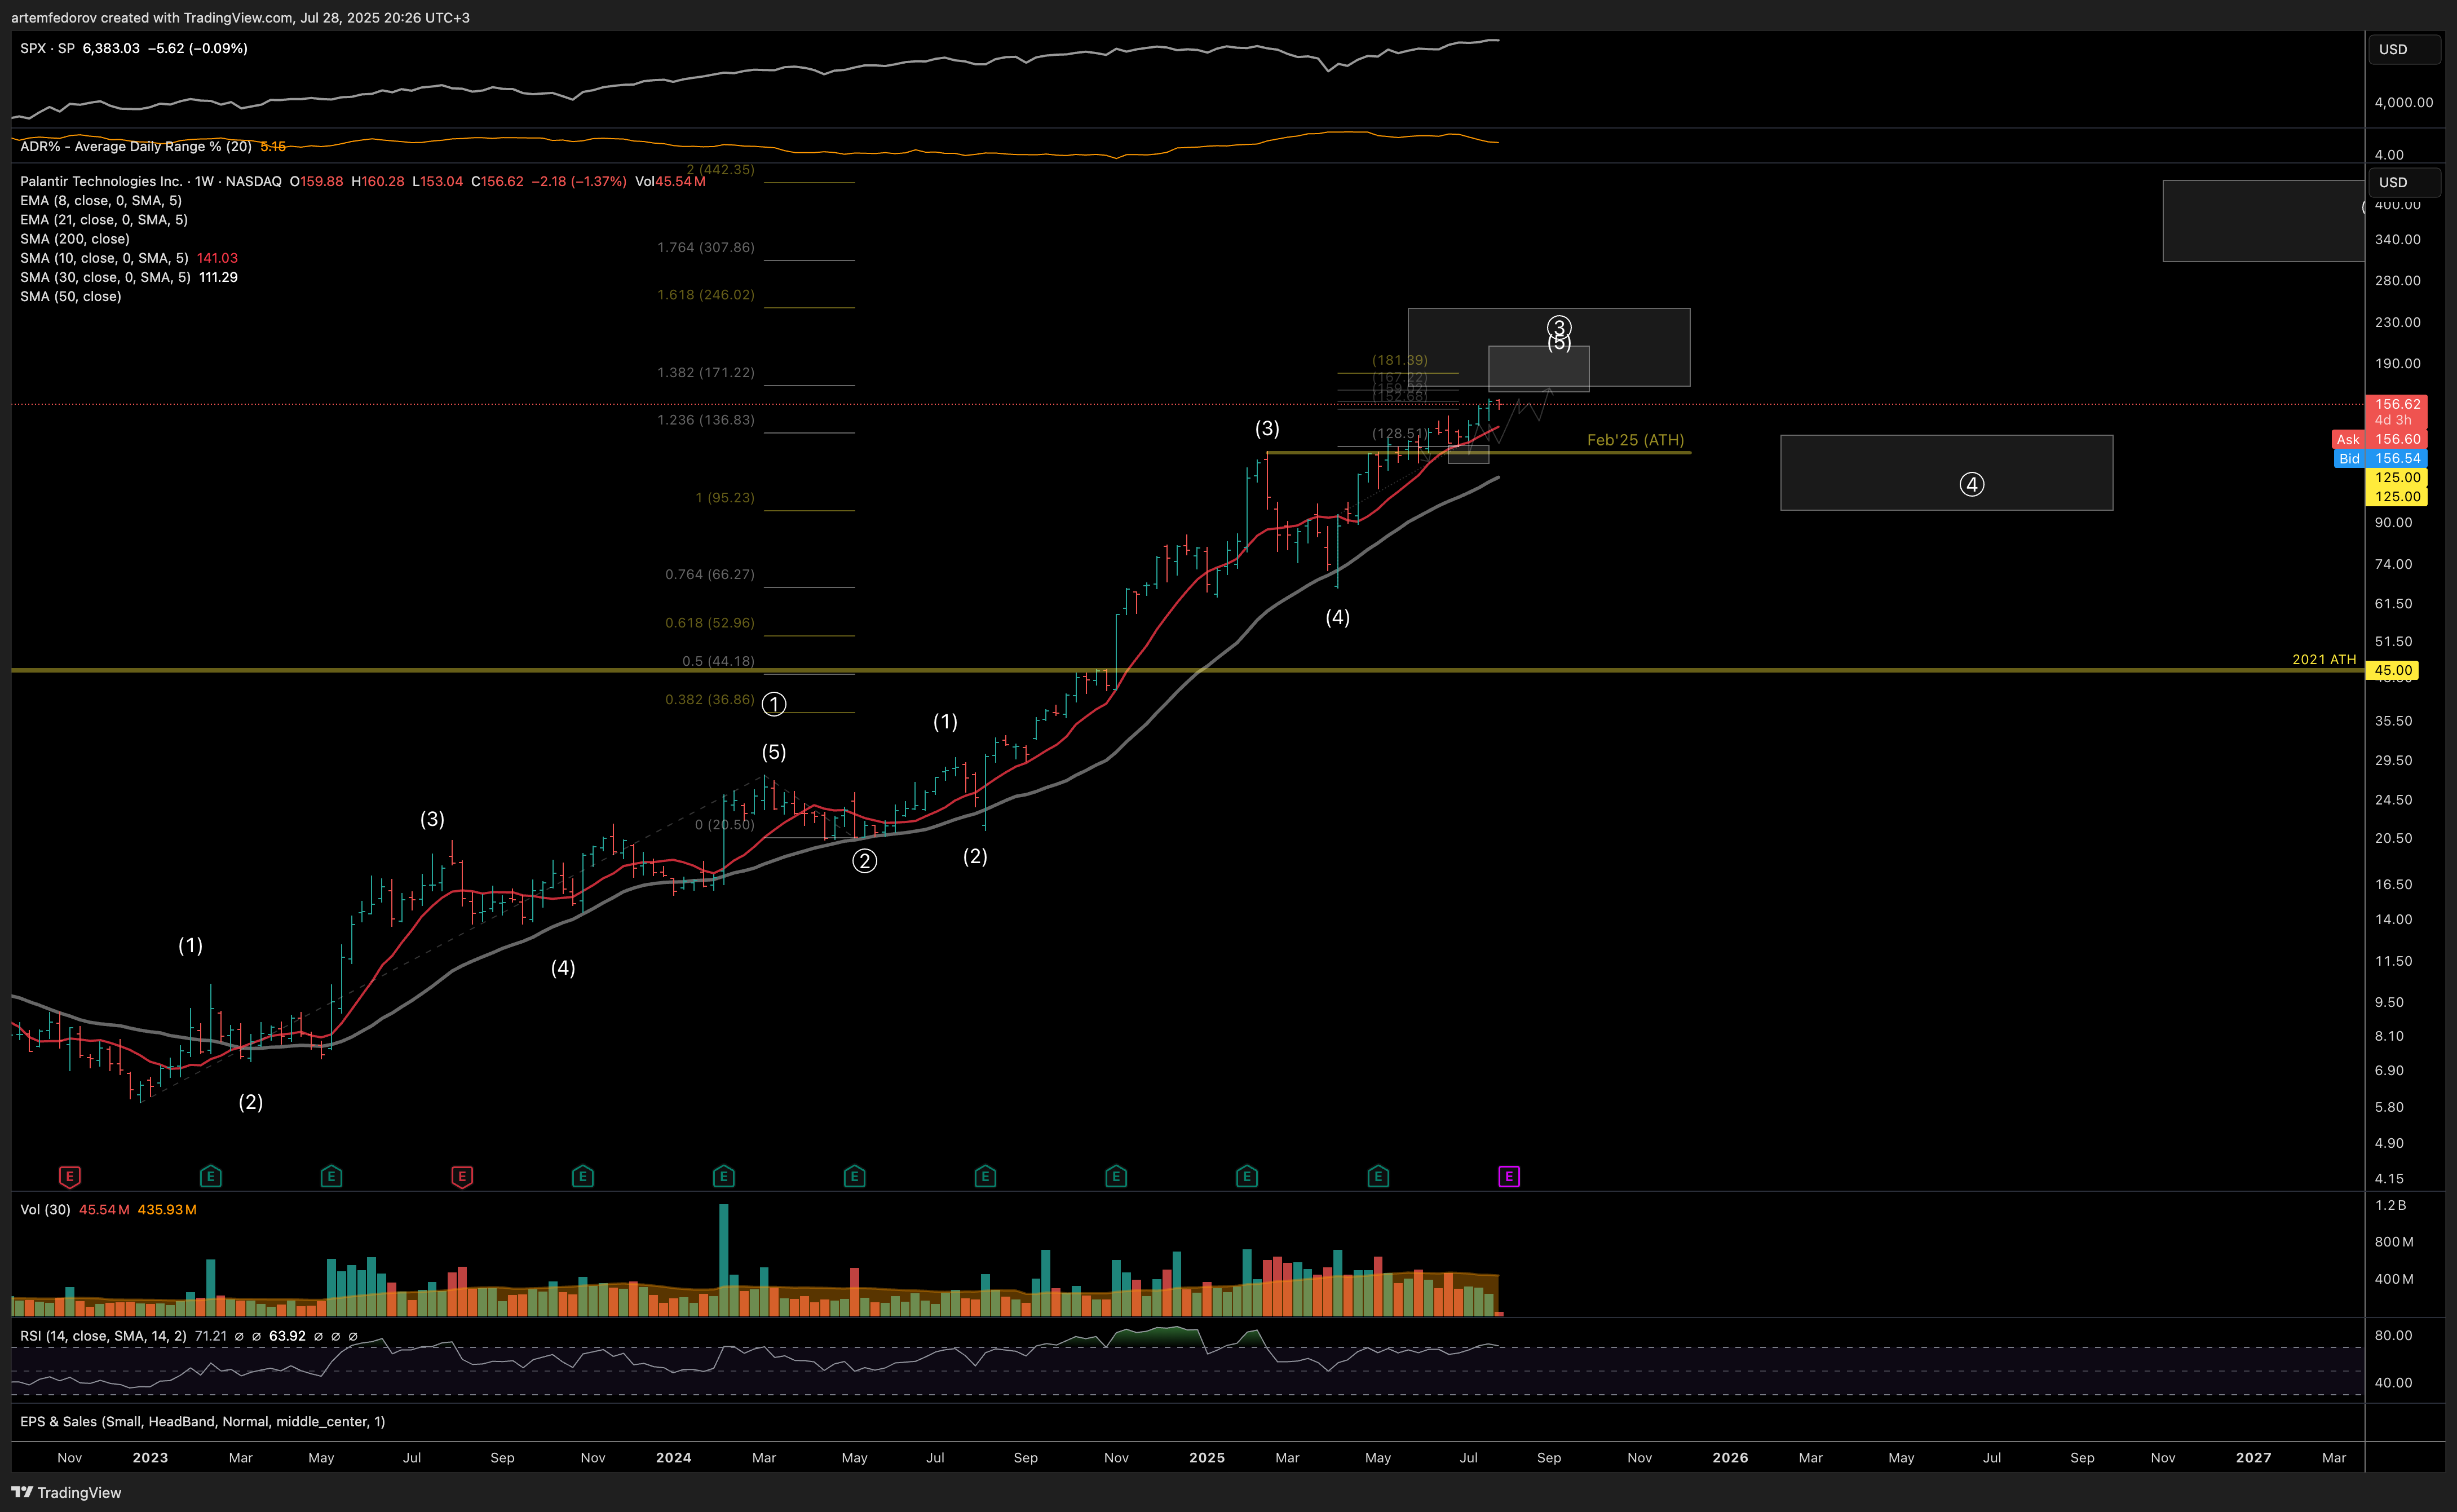Click the SPX · SP legend title
Screen dimensions: 2457x1512
[47, 48]
